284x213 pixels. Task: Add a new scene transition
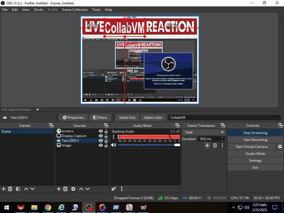[207, 145]
